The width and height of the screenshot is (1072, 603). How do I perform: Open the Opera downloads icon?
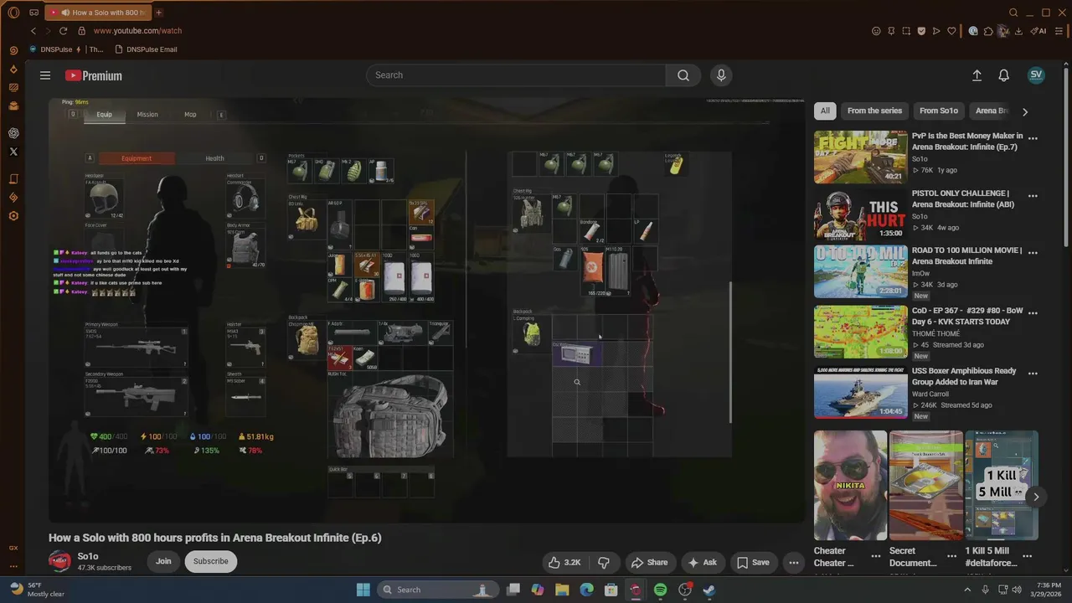tap(1018, 31)
